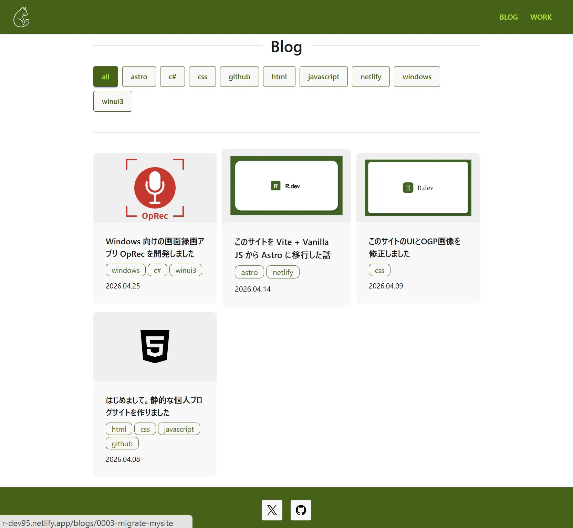This screenshot has height=528, width=573.
Task: Click css tag on OGP card
Action: (379, 270)
